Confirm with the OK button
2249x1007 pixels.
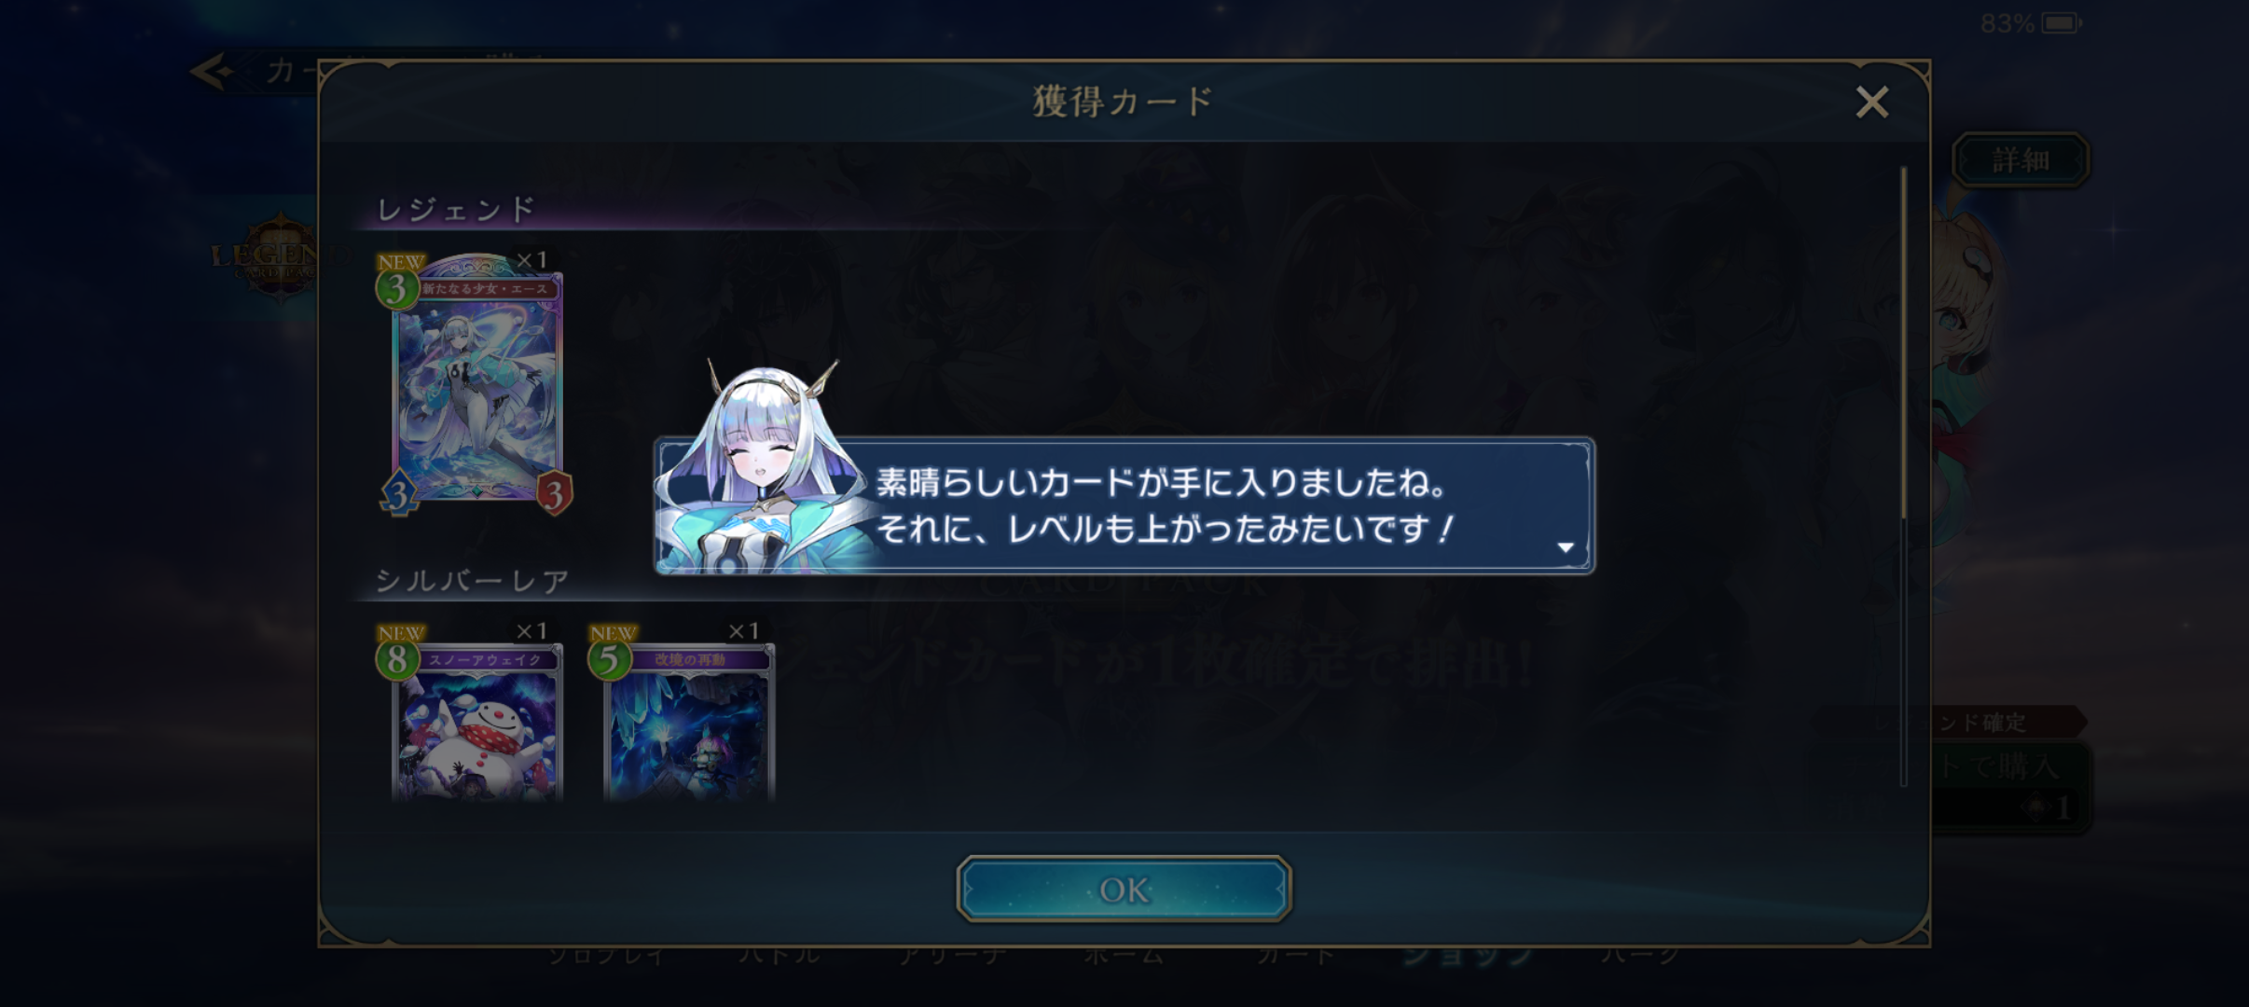[x=1124, y=889]
